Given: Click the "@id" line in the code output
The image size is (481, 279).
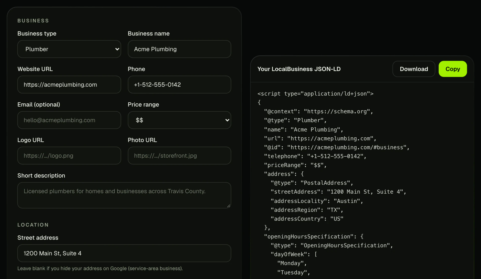Looking at the screenshot, I should pos(337,147).
